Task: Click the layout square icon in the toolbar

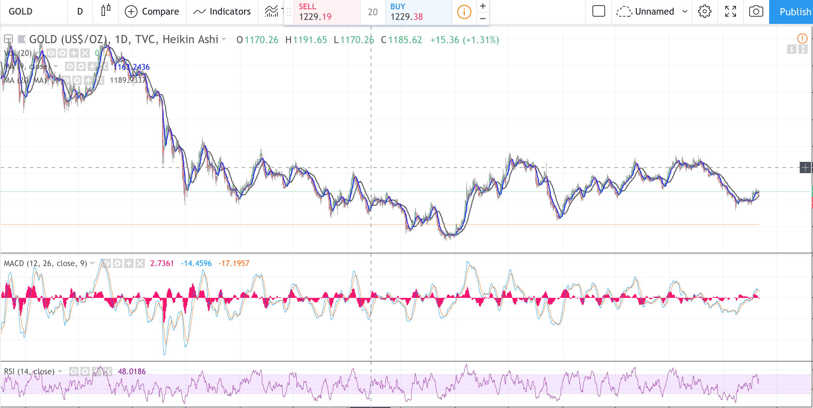Action: coord(598,11)
